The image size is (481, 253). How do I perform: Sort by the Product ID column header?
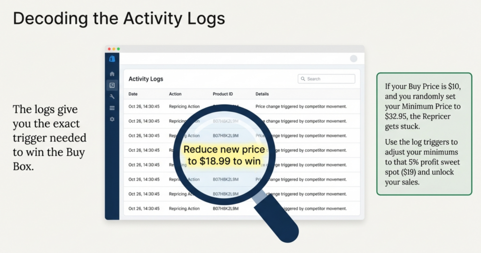point(223,94)
